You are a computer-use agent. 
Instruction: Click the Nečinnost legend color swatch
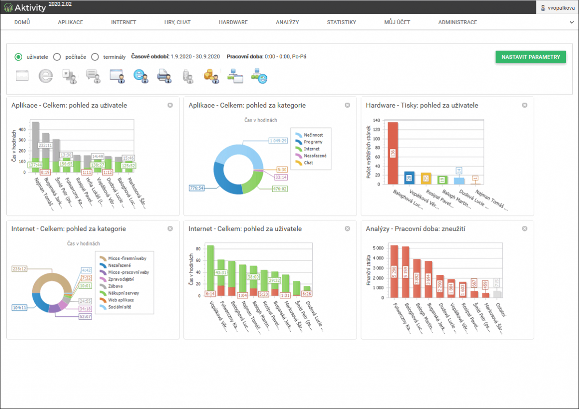tap(298, 135)
